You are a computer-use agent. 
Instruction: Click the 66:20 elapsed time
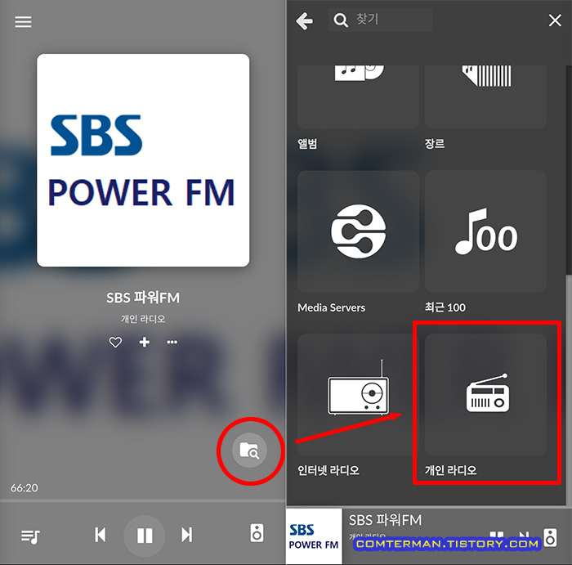pyautogui.click(x=24, y=487)
